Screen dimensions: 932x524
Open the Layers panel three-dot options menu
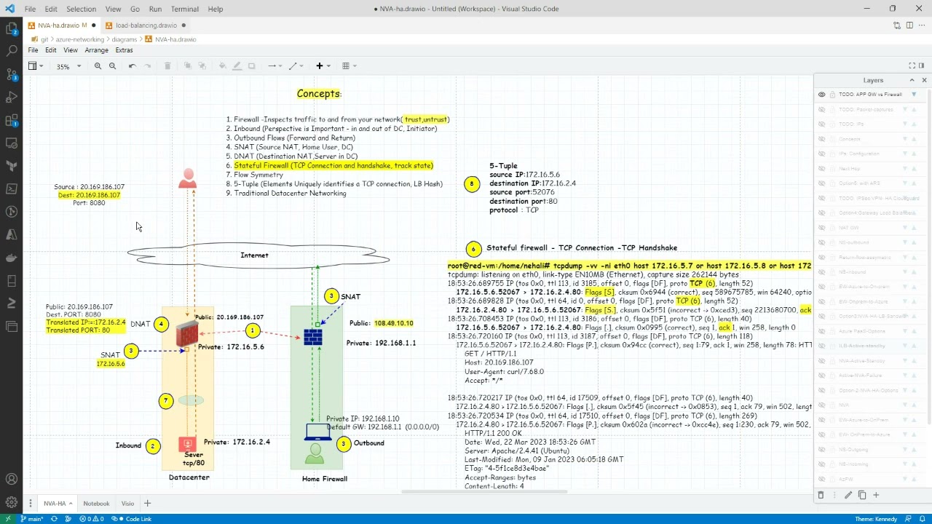(x=834, y=495)
